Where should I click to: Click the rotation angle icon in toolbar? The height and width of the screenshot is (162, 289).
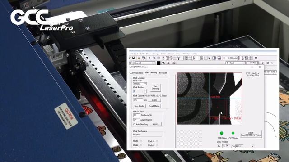tap(224, 58)
